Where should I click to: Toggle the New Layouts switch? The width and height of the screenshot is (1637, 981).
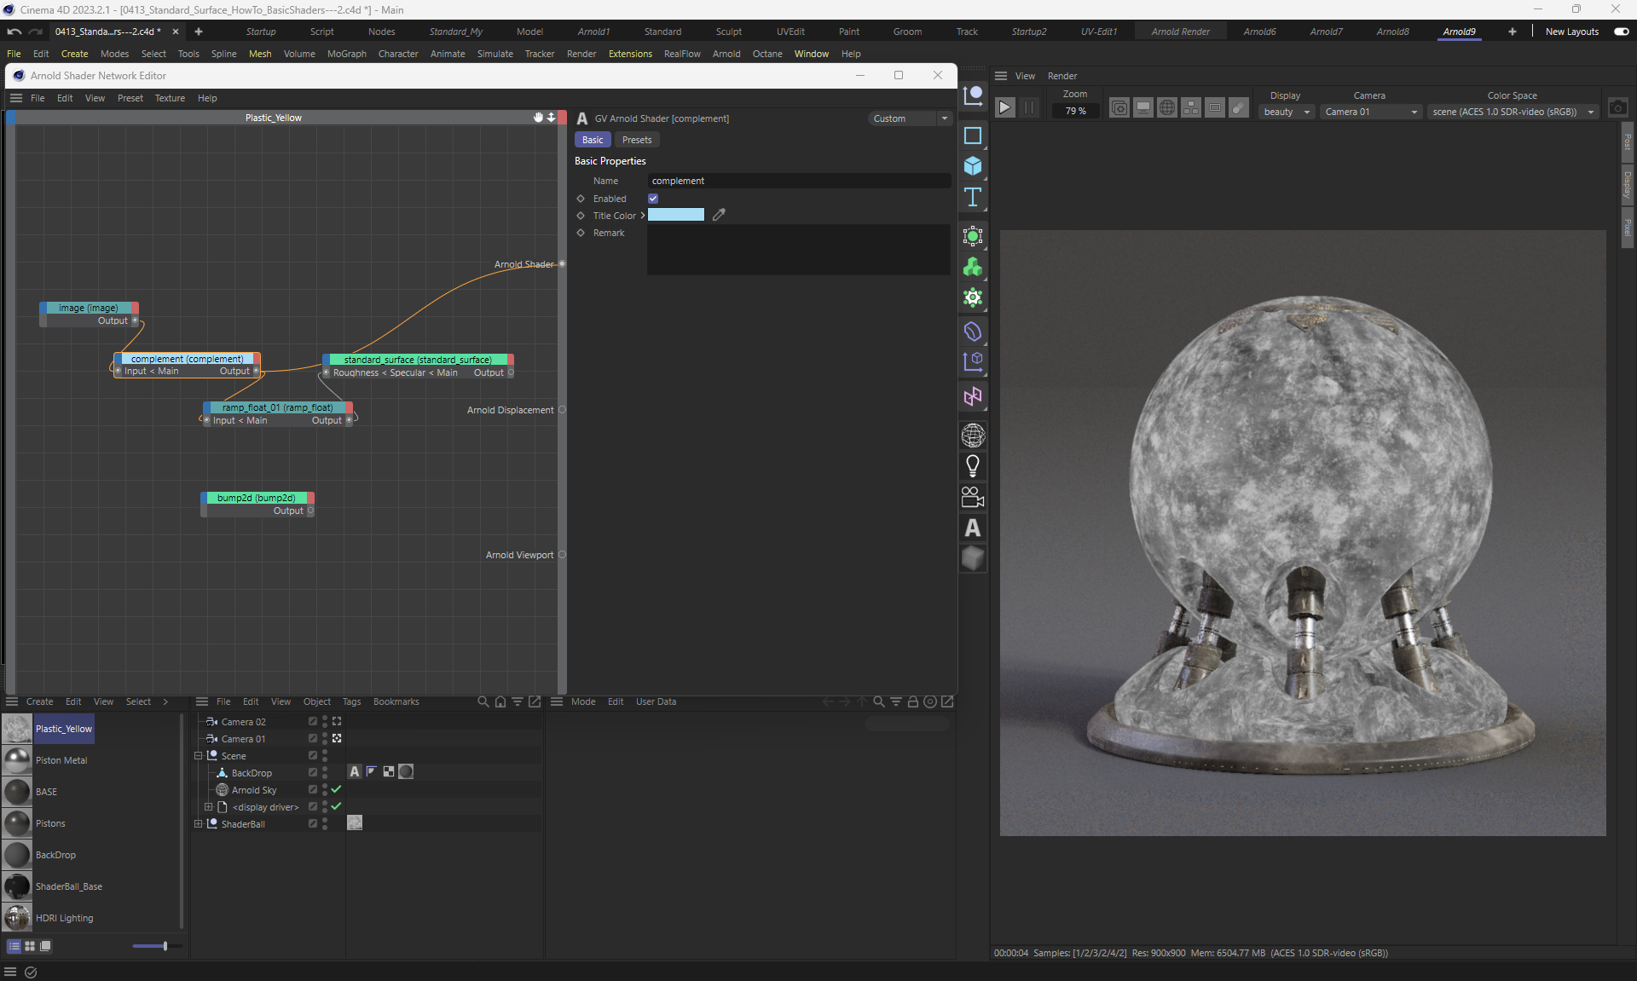[x=1621, y=32]
